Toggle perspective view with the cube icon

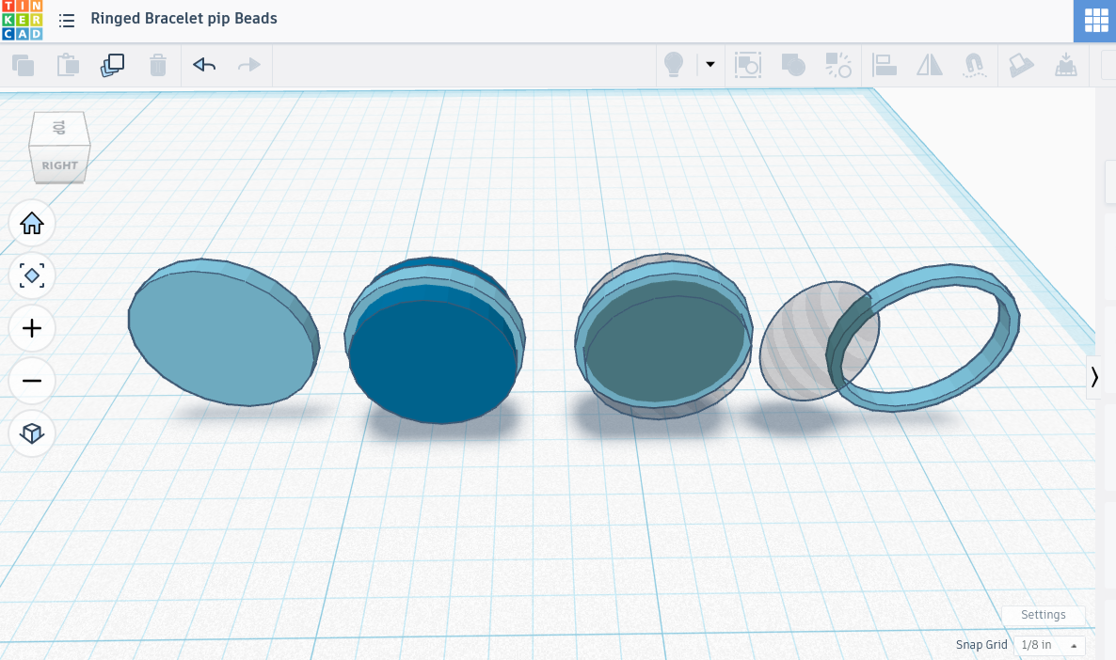coord(32,433)
